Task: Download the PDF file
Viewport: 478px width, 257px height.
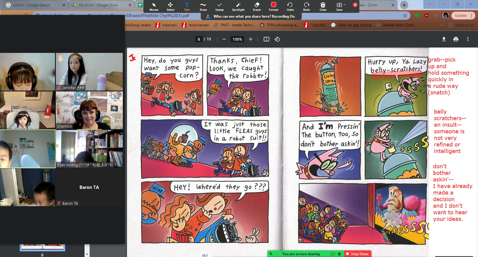Action: [444, 39]
